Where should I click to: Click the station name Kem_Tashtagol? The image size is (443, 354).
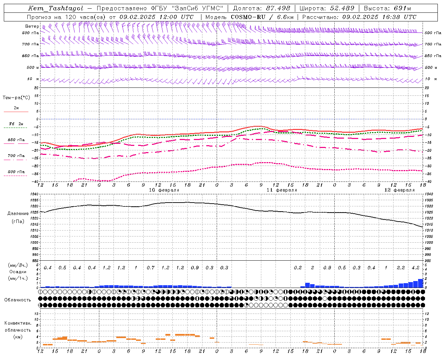tap(56, 8)
